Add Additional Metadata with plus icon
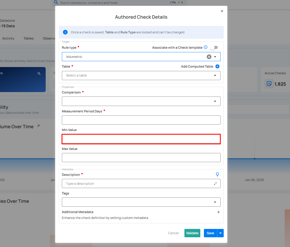The height and width of the screenshot is (247, 290). (x=218, y=212)
